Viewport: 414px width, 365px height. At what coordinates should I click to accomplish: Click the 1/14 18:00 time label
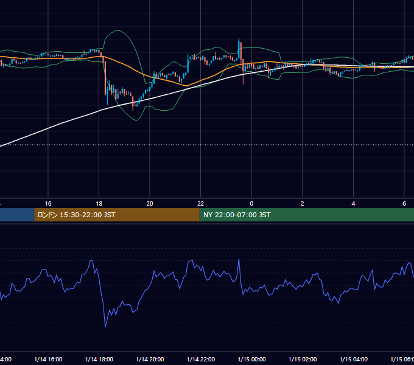(x=99, y=359)
